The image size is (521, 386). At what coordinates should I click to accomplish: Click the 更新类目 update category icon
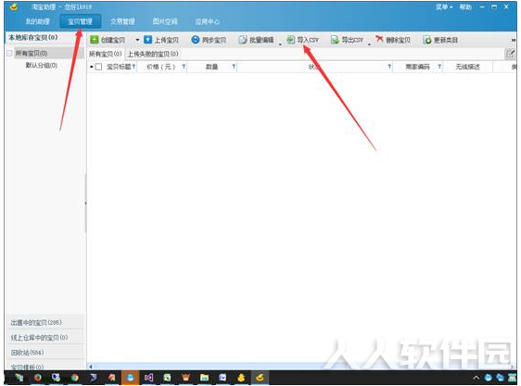(x=427, y=40)
